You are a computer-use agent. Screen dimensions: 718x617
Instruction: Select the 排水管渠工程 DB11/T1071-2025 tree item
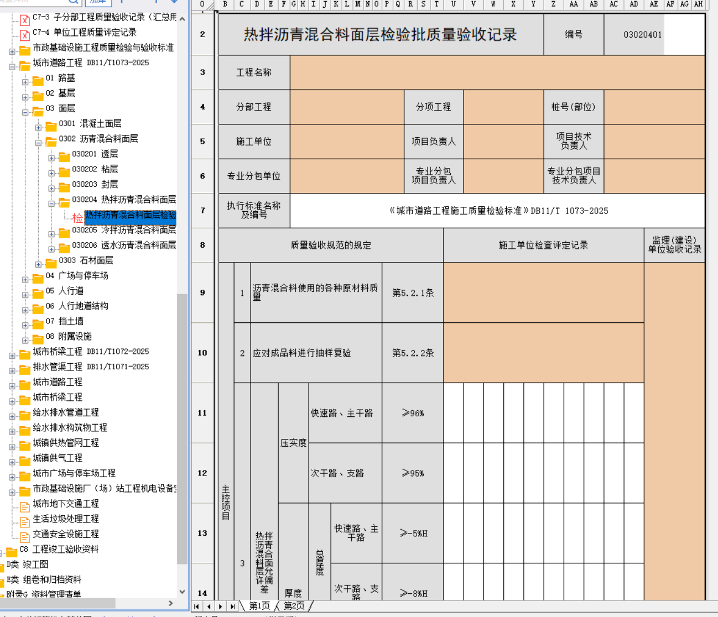click(90, 367)
